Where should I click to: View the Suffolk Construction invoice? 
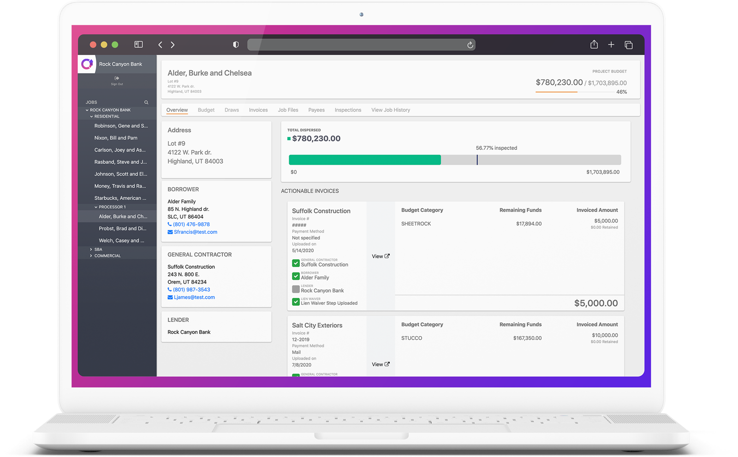381,256
